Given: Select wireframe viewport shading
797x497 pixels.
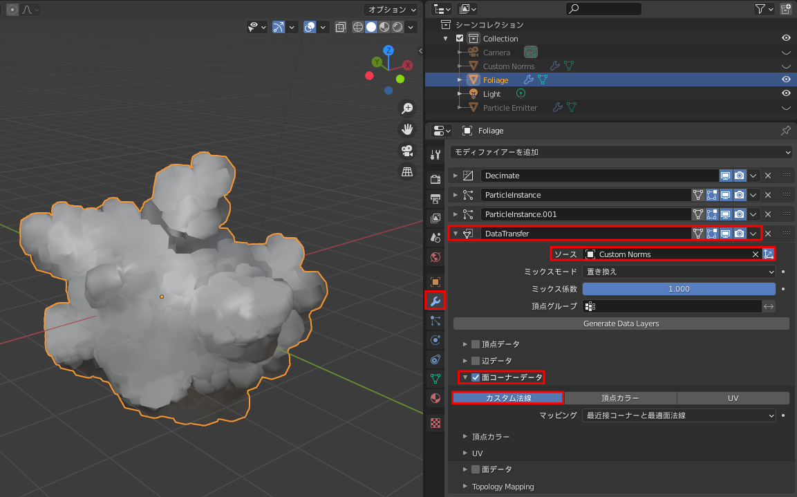Looking at the screenshot, I should click(358, 27).
